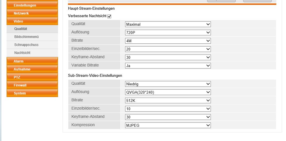Image resolution: width=286 pixels, height=141 pixels.
Task: Open the sub-stream Qualität dropdown set to Niedrig
Action: coord(168,84)
